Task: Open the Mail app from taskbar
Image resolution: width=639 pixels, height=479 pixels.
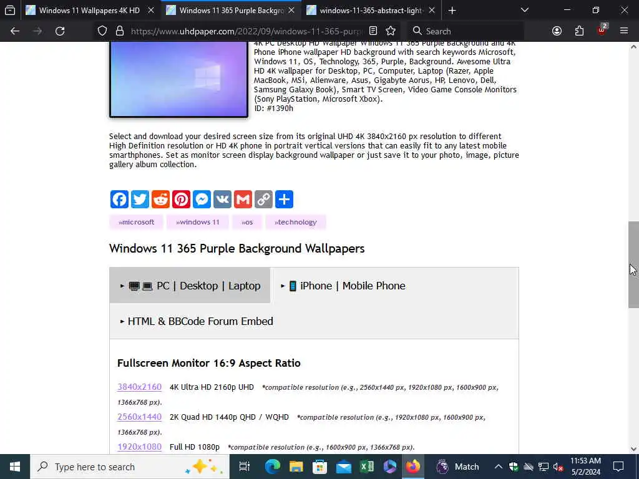Action: click(x=344, y=467)
